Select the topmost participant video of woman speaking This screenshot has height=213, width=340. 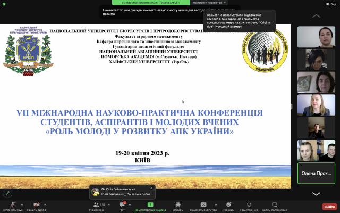point(316,37)
